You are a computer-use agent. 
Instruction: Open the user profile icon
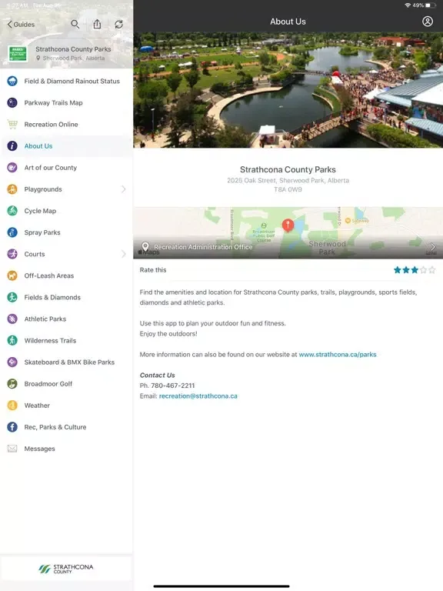pyautogui.click(x=427, y=22)
